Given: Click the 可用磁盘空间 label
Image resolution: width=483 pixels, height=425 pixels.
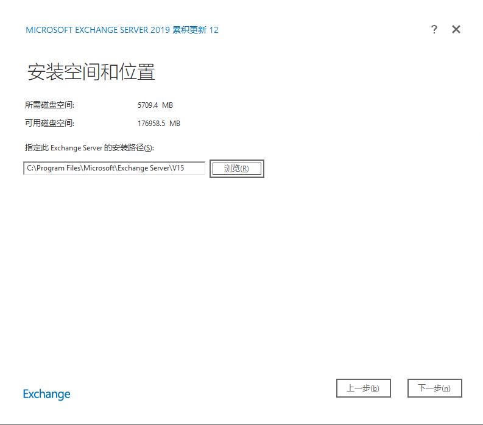Looking at the screenshot, I should (49, 123).
